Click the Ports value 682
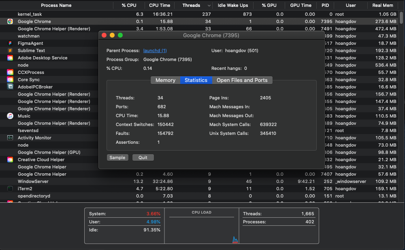 click(x=162, y=107)
